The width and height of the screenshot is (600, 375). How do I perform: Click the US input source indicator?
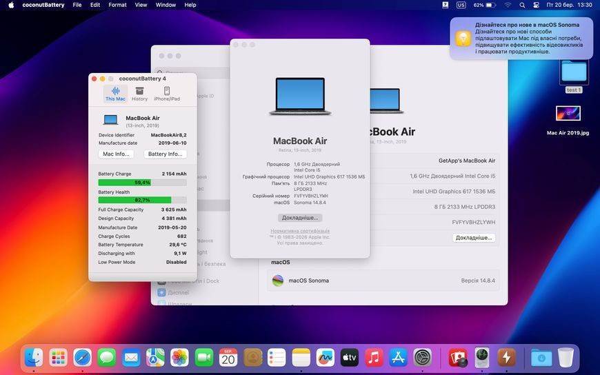point(461,5)
